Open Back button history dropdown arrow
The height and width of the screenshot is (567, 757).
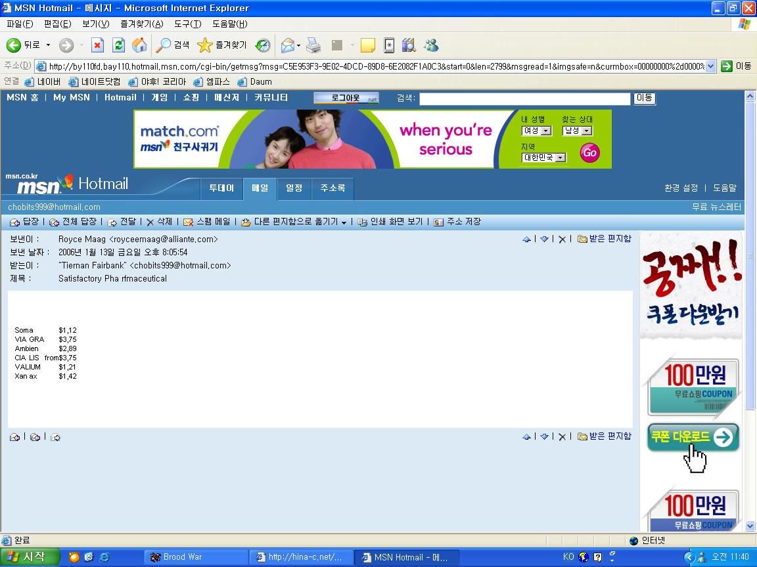48,45
